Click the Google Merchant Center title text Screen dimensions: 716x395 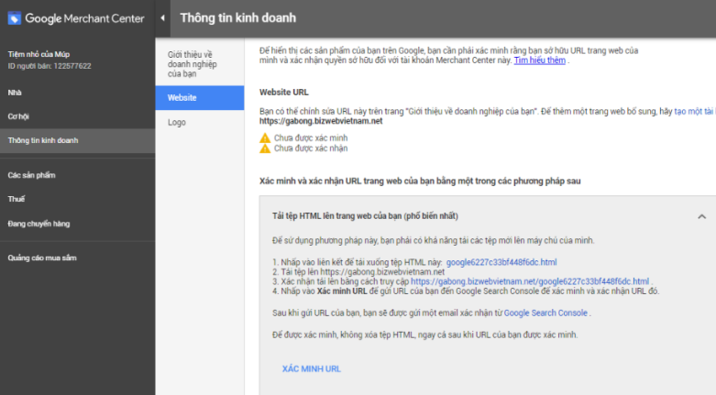point(84,18)
